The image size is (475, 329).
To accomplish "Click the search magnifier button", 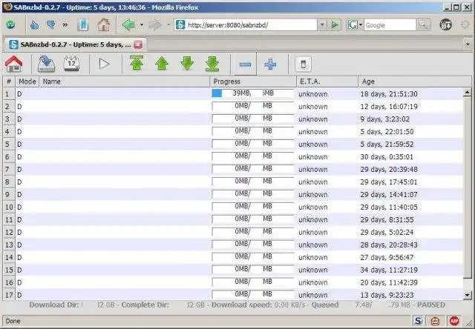I will point(423,25).
